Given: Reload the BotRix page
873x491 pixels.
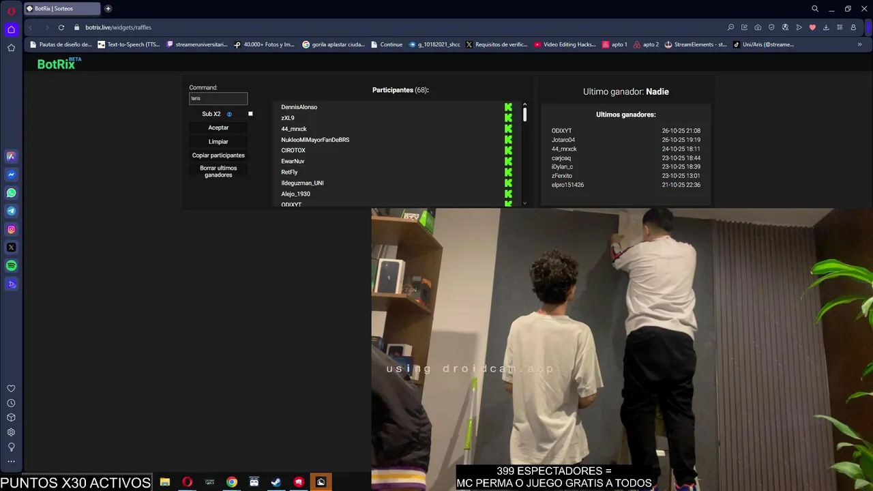Looking at the screenshot, I should (61, 27).
